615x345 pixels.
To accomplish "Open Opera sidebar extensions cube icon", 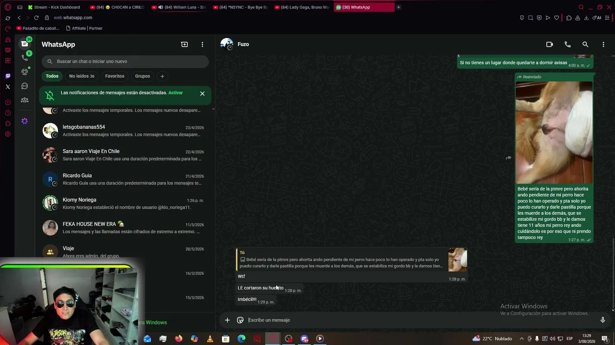I will click(x=8, y=124).
